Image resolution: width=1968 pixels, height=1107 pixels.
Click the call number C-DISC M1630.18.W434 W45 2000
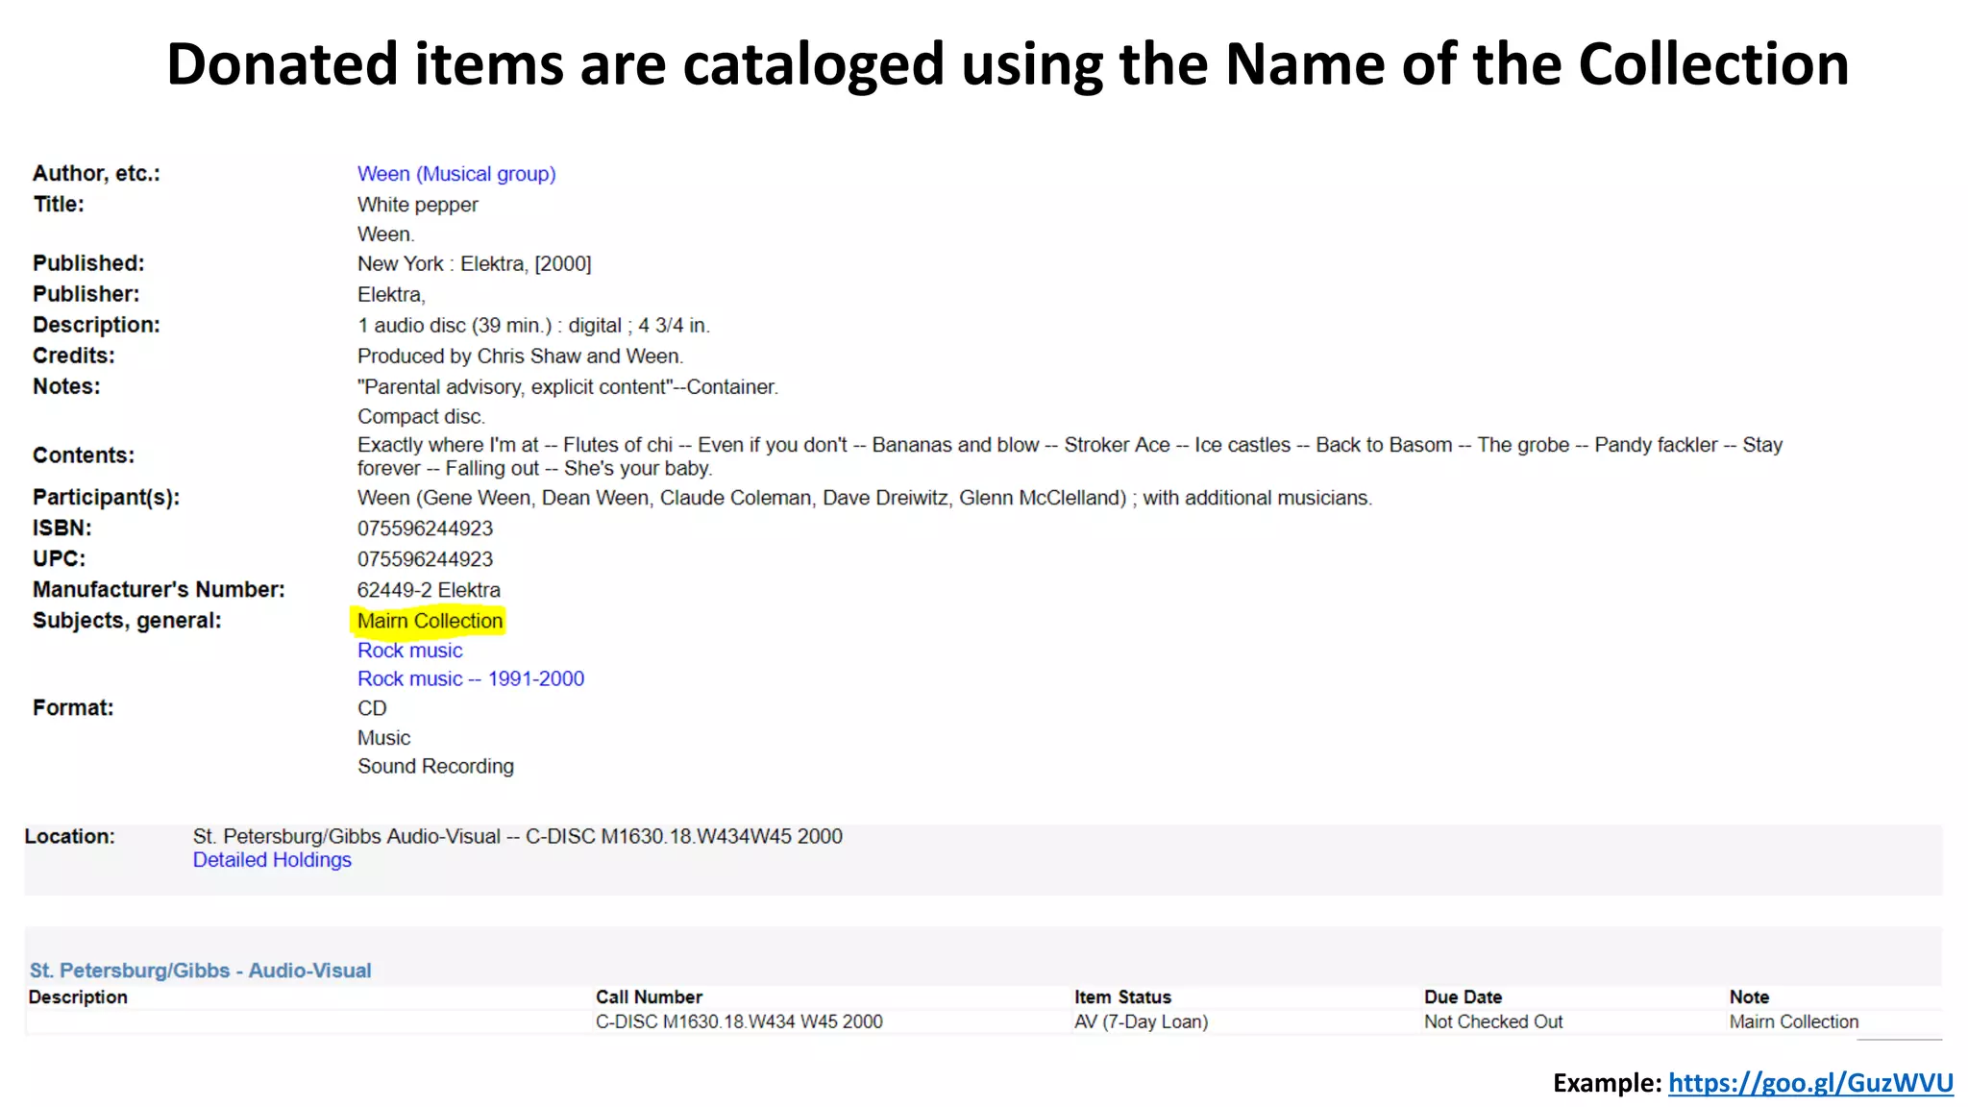pyautogui.click(x=739, y=1021)
